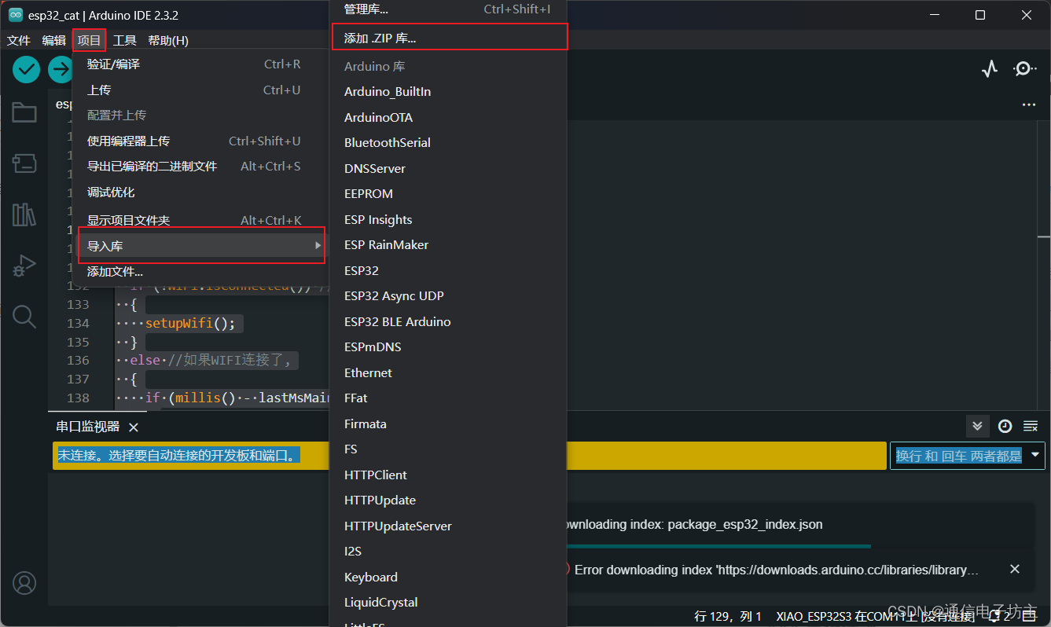Screen dimensions: 1051x627
Task: Toggle autoscroll in the serial monitor
Action: 977,426
